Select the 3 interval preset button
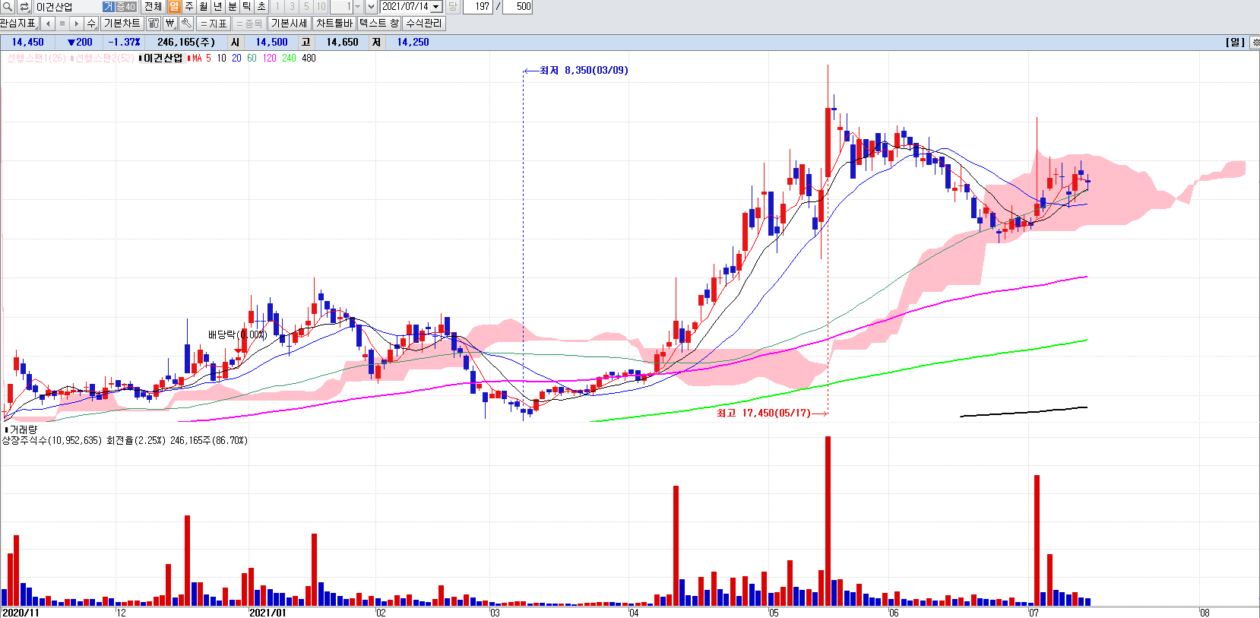 [x=292, y=7]
